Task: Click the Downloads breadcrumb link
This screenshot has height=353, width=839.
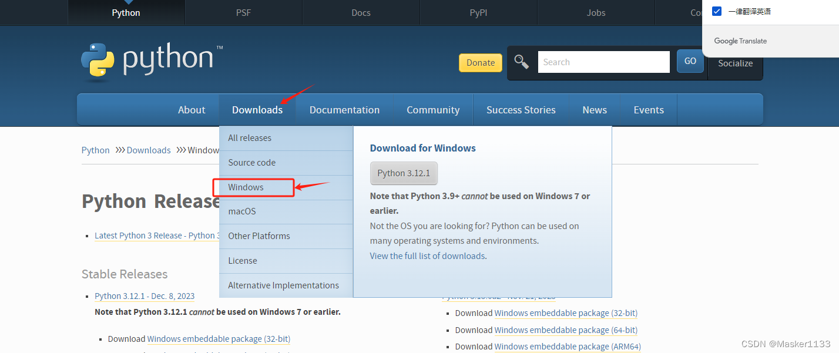Action: point(149,150)
